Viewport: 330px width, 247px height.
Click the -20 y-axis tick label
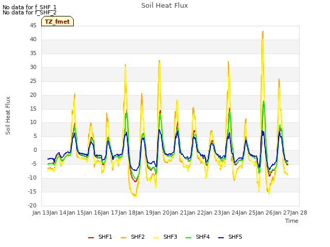(32, 206)
